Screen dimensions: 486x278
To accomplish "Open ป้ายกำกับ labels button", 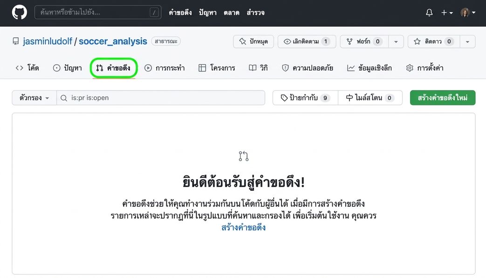I will [305, 98].
